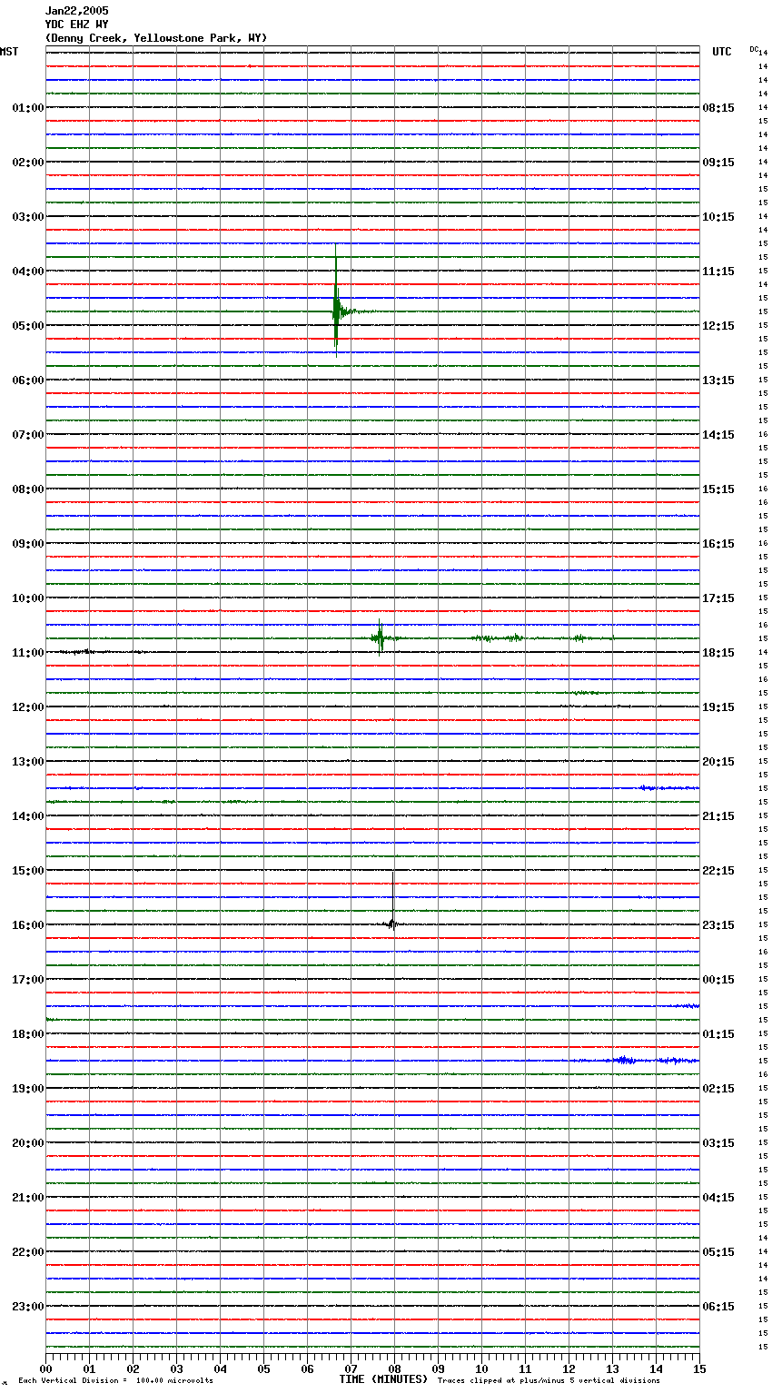Screen dimensions: 772x1393
Task: Select the 06:00 MST row label
Action: 28,380
